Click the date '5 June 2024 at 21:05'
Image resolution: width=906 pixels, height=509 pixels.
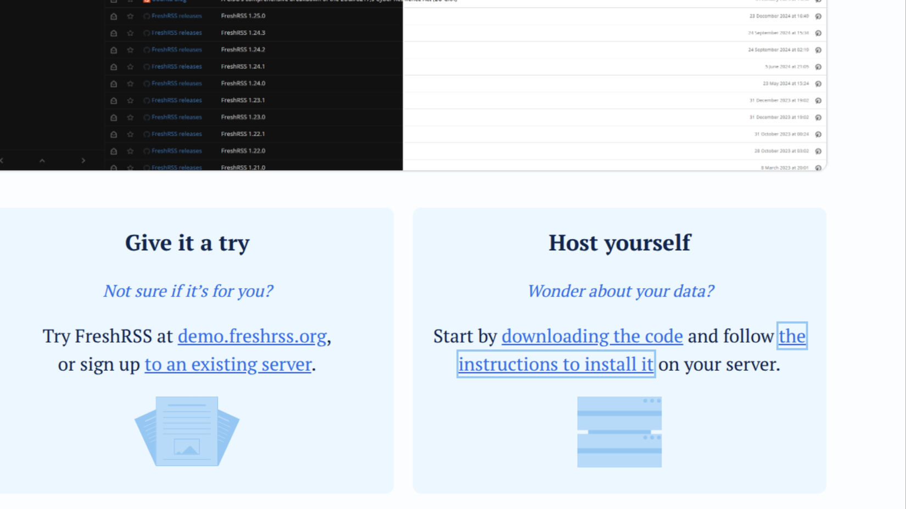(787, 67)
